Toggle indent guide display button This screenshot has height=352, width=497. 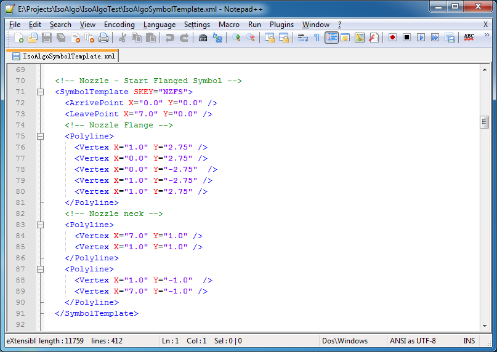[331, 38]
